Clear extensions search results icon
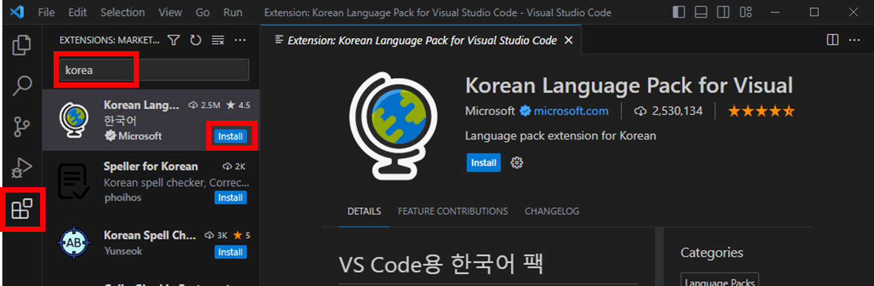 point(218,40)
